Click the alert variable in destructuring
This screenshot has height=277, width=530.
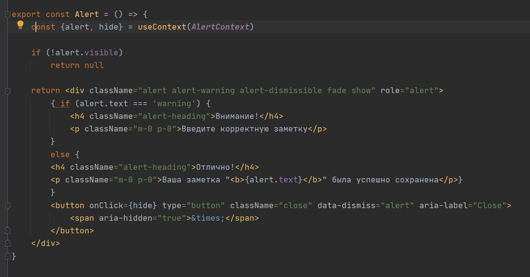point(77,27)
